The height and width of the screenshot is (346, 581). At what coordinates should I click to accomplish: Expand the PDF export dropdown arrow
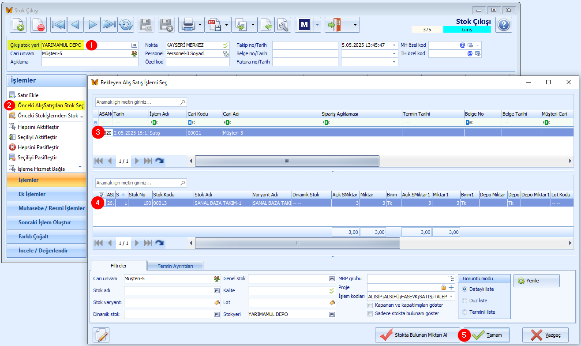227,25
